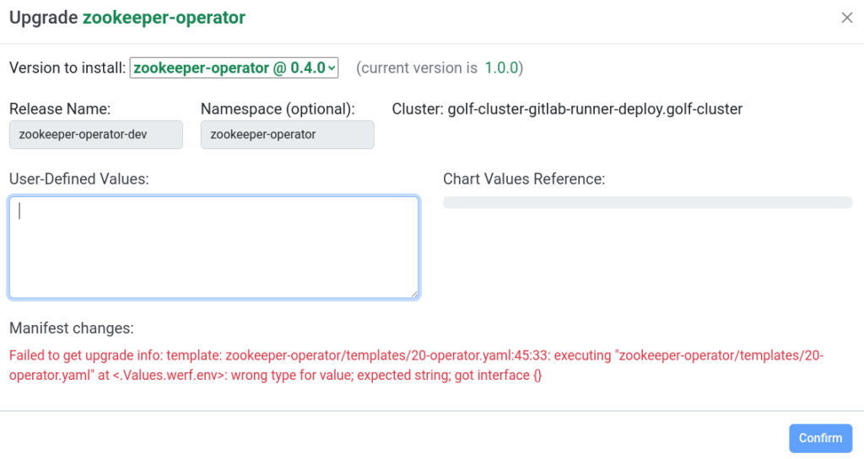
Task: Click the Chart Values Reference loading bar
Action: point(647,202)
